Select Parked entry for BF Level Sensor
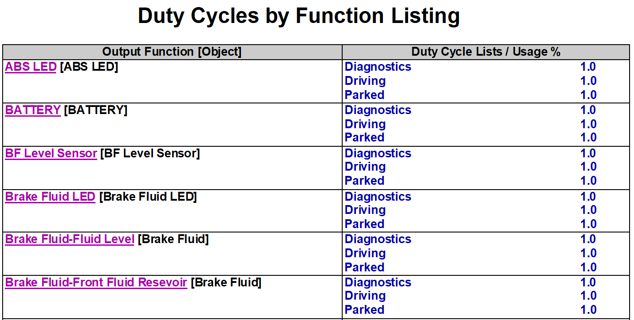 364,181
